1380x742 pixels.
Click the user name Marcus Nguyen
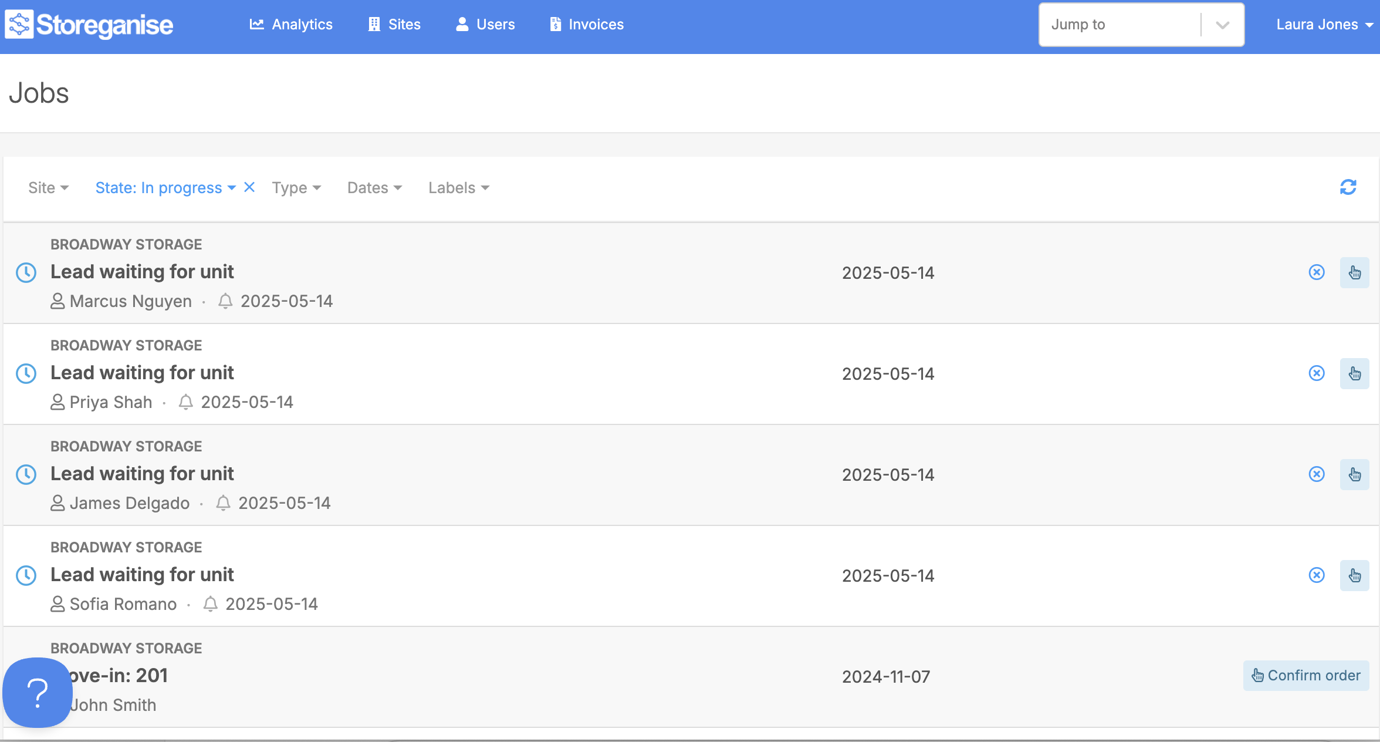point(131,301)
